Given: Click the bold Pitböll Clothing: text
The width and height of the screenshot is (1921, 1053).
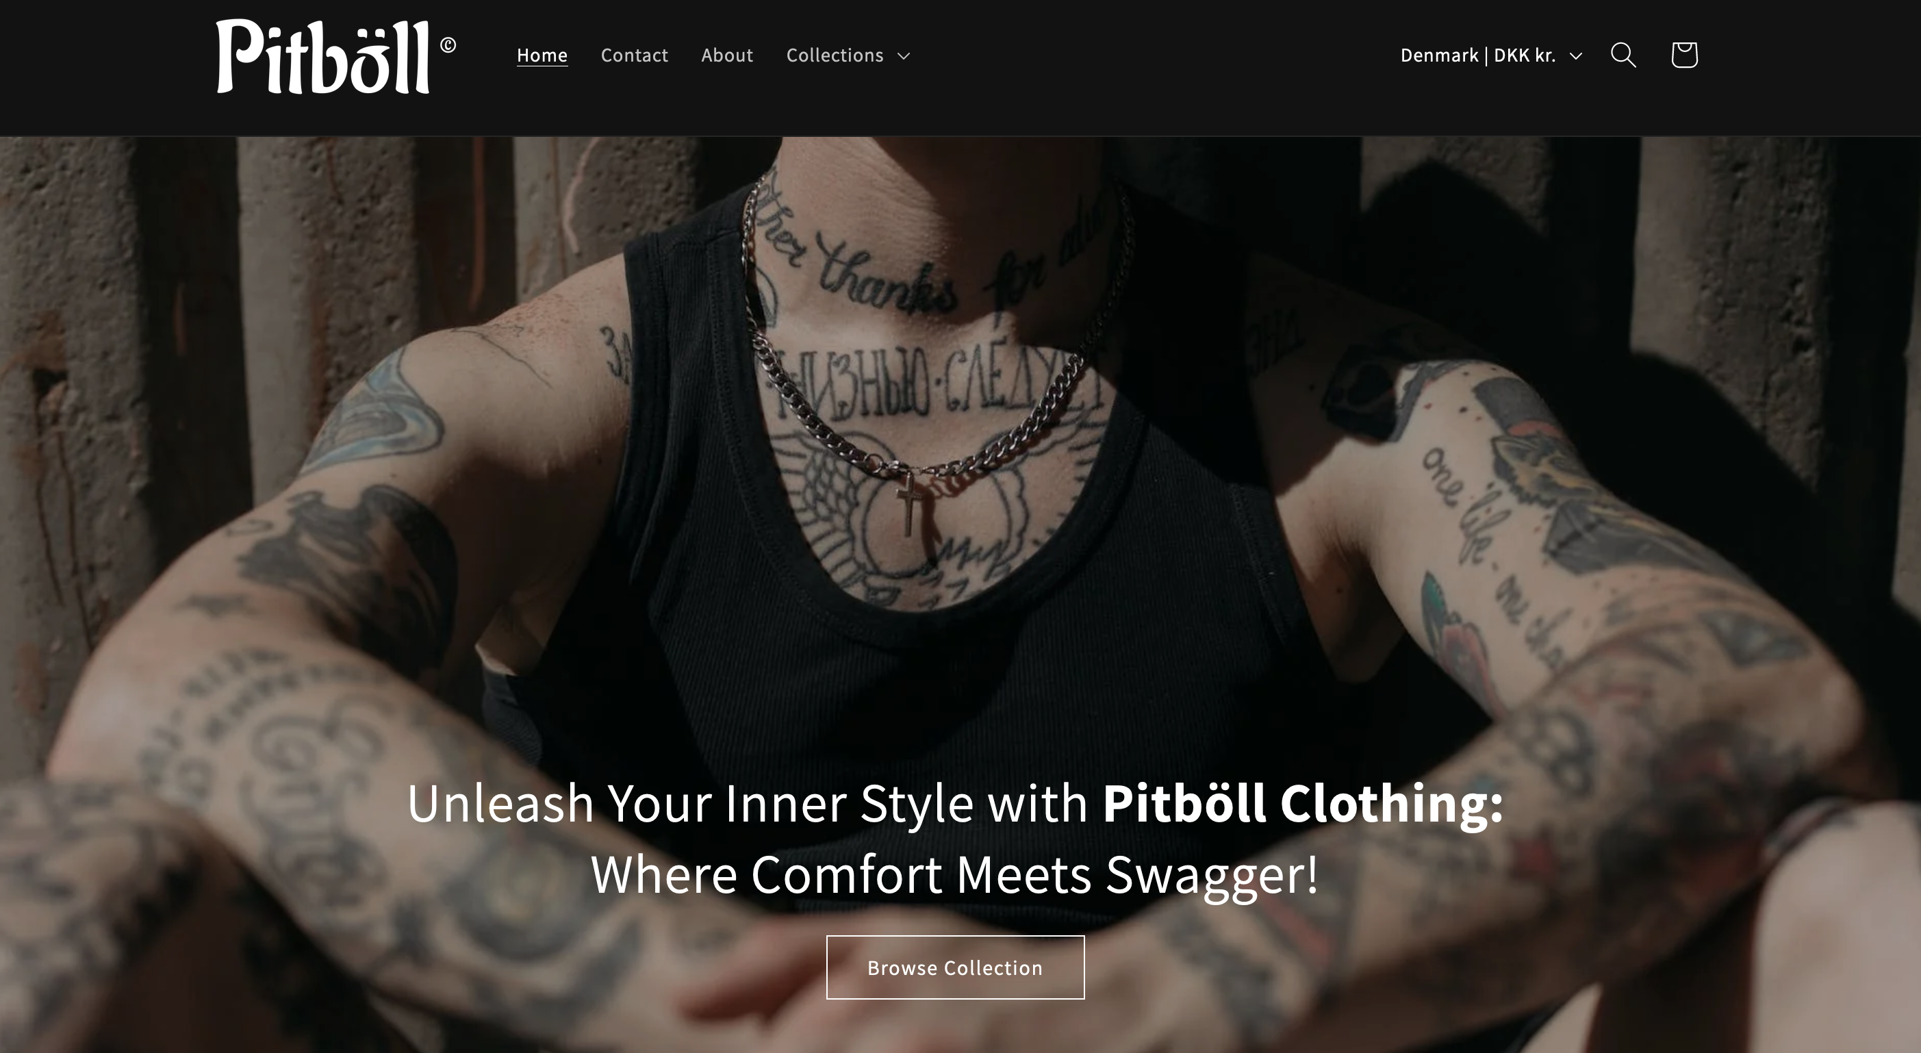Looking at the screenshot, I should click(1303, 803).
